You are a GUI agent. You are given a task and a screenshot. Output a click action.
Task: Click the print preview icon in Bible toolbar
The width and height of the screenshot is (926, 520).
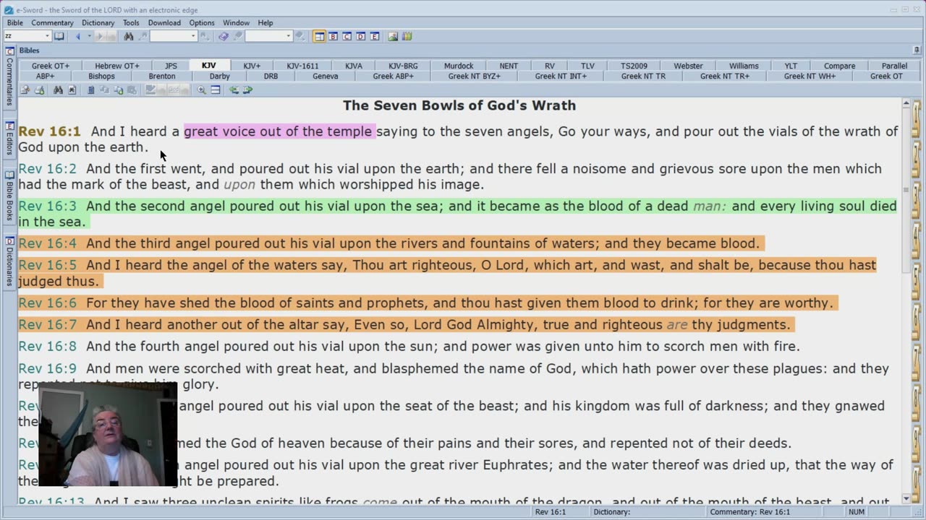tap(25, 90)
